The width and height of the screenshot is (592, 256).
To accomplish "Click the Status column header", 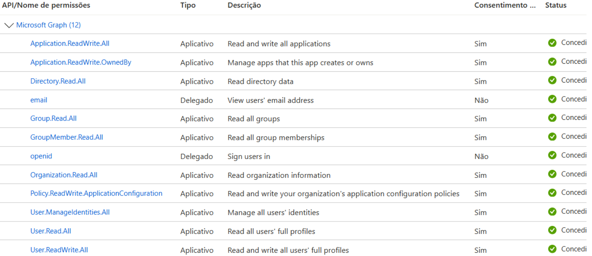I will click(x=556, y=5).
